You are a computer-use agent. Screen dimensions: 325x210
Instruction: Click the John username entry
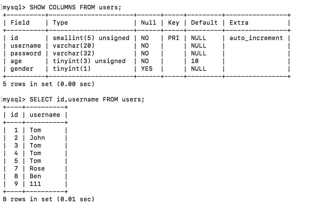click(37, 138)
